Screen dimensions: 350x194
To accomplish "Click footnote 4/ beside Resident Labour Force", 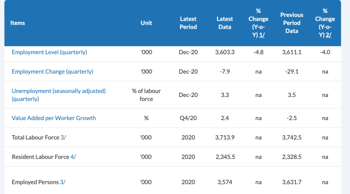I will pyautogui.click(x=73, y=157).
